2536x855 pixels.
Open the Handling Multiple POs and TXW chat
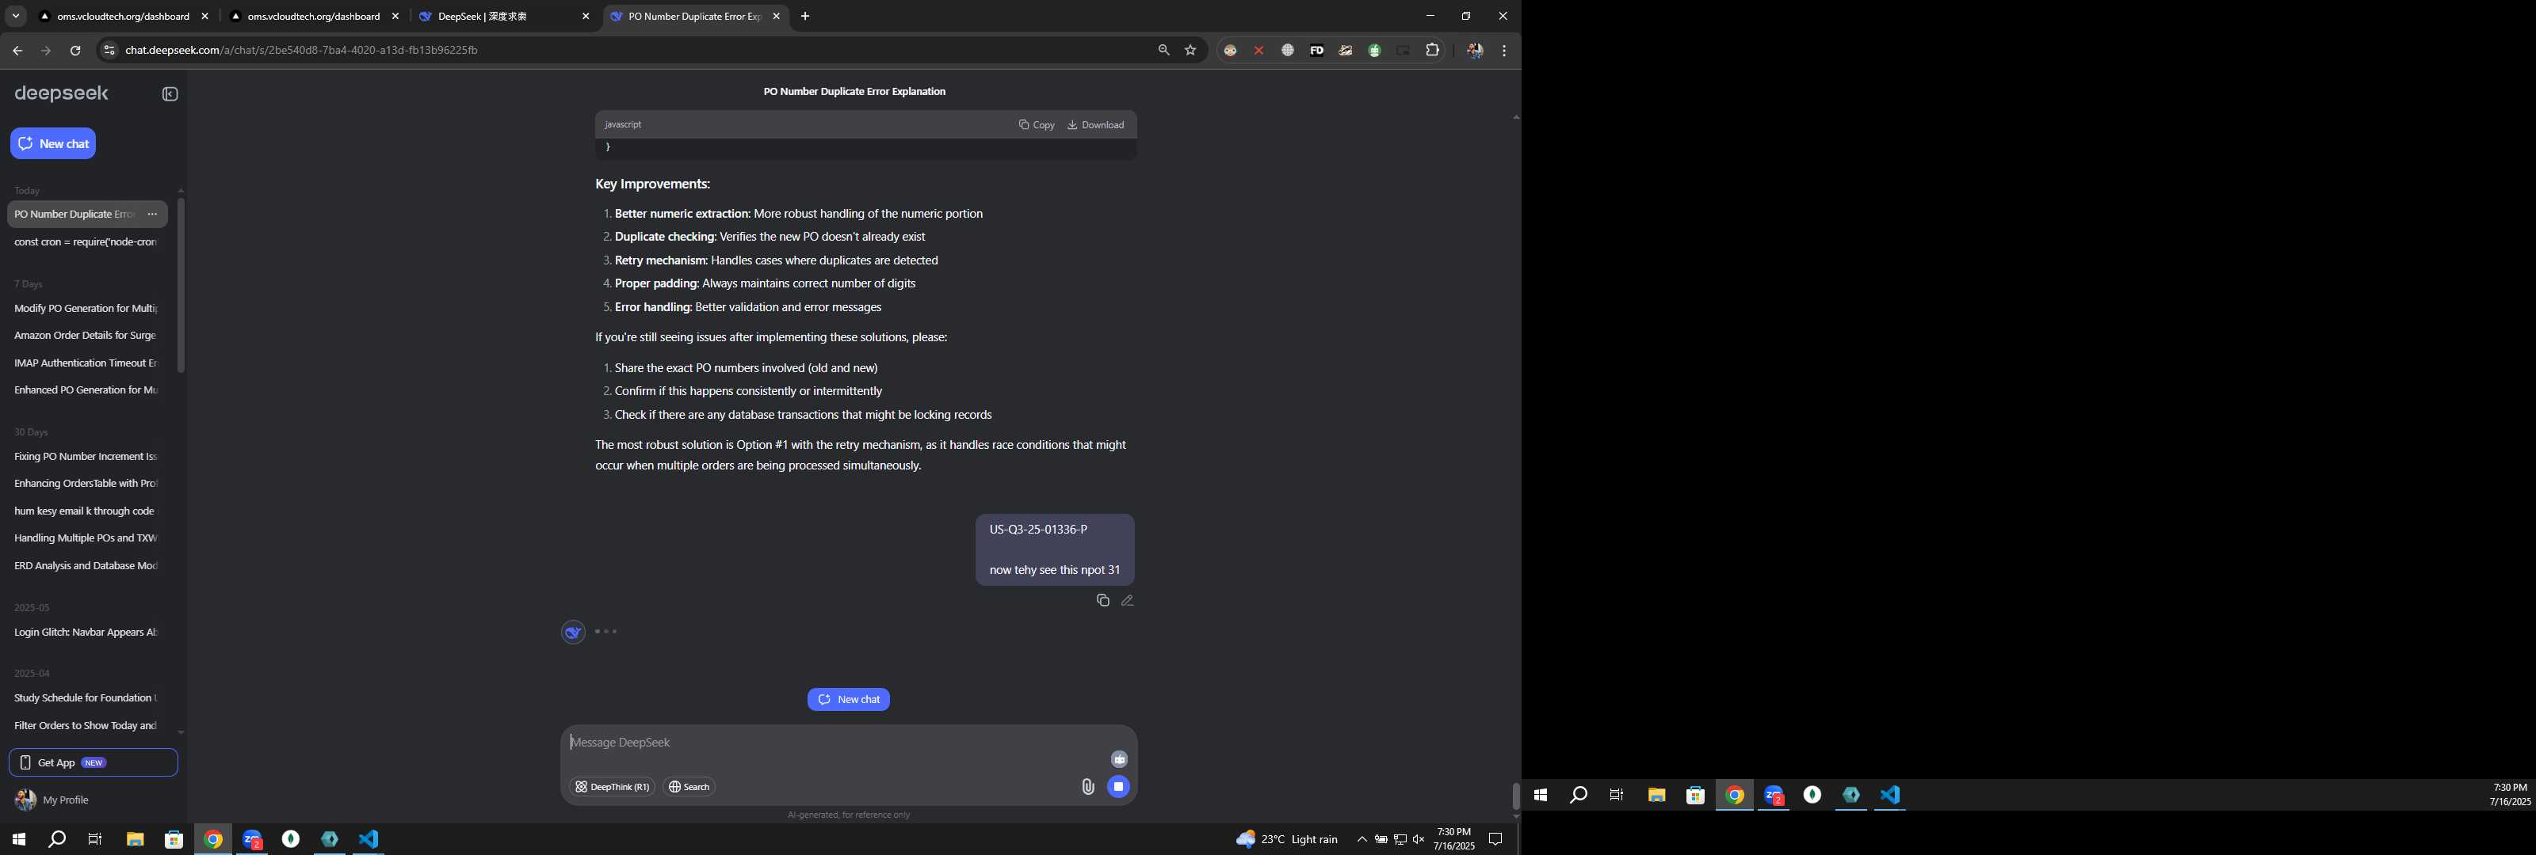[86, 538]
